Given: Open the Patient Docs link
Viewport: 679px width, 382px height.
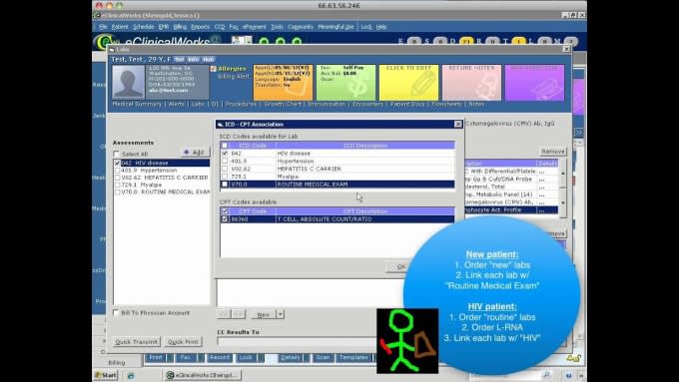Looking at the screenshot, I should [x=407, y=105].
